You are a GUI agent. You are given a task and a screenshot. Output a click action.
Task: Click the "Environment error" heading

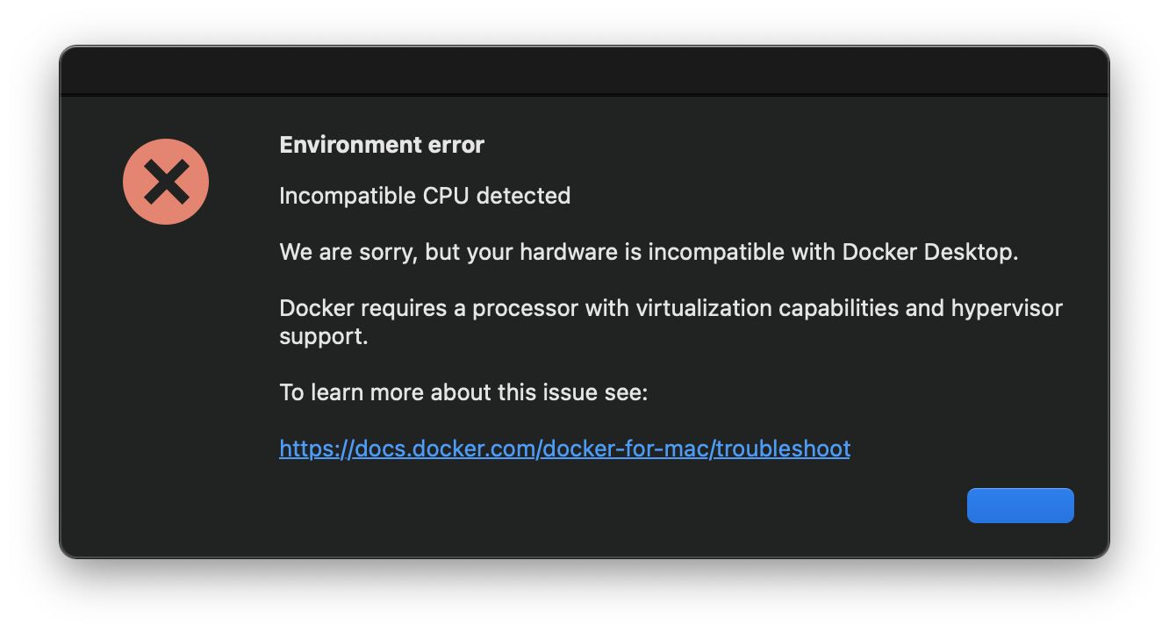coord(382,145)
